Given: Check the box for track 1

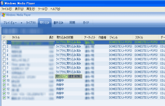Looking at the screenshot, I should coord(4,42).
